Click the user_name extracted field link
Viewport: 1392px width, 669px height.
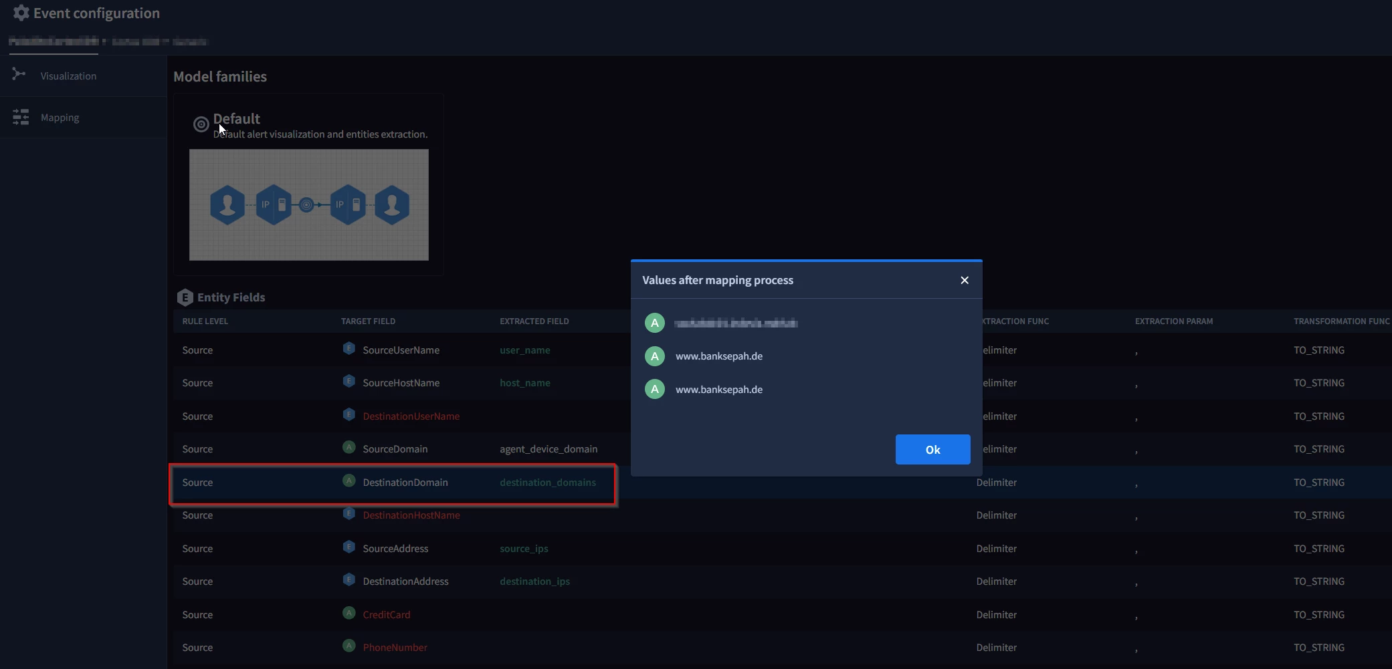click(x=525, y=350)
